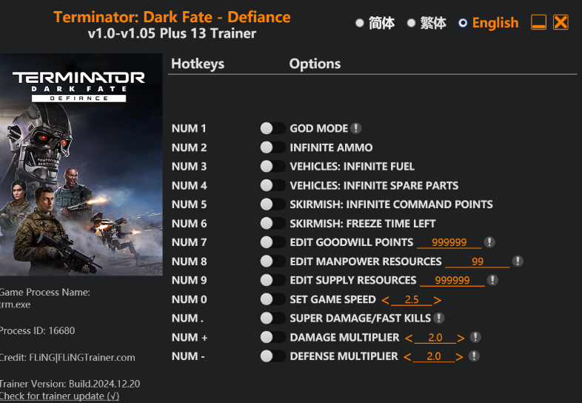Screen dimensions: 582x403
Task: Click info icon beside Edit Goodwill Points
Action: click(489, 242)
